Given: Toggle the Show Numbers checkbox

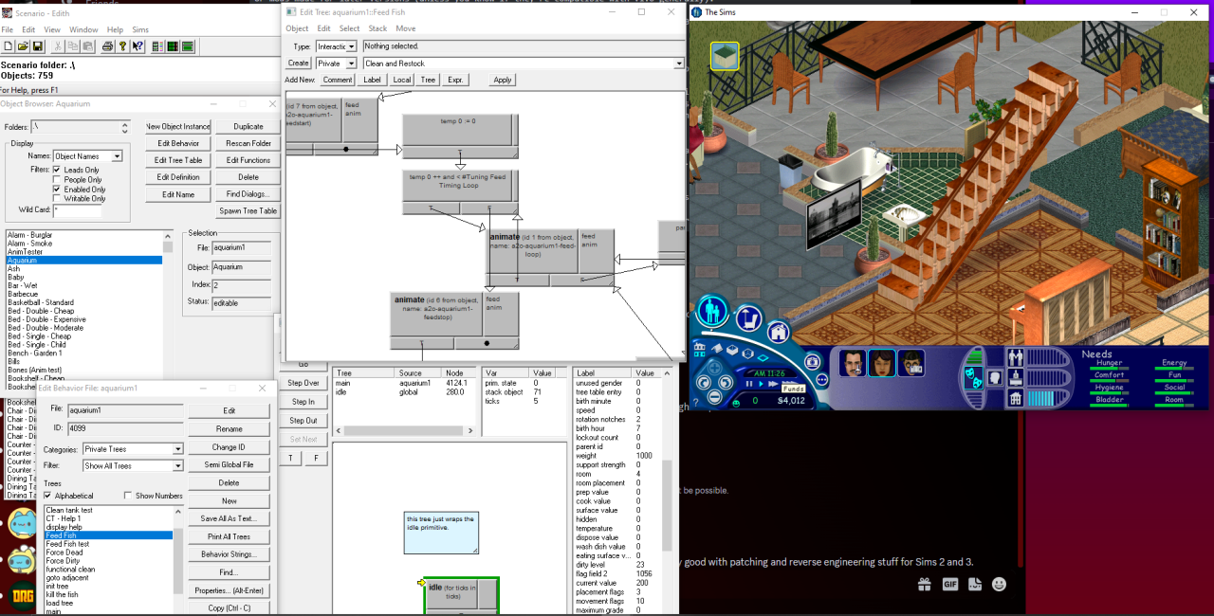Looking at the screenshot, I should [128, 496].
